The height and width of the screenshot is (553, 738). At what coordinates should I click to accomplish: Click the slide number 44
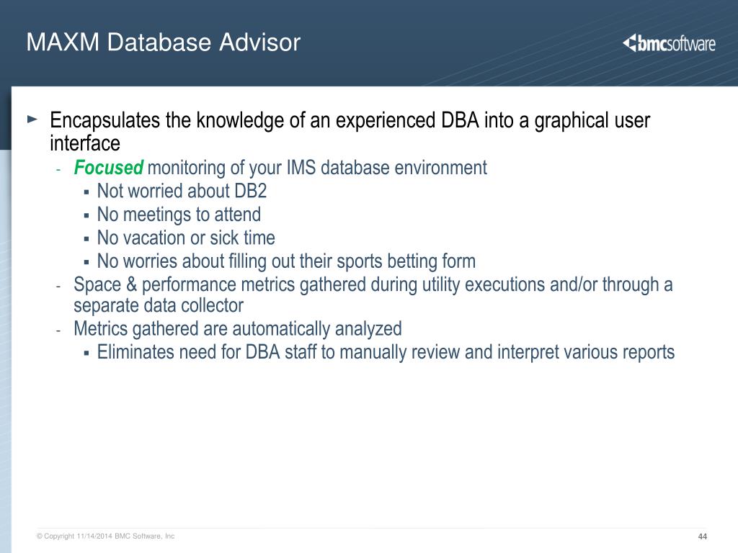tap(703, 536)
